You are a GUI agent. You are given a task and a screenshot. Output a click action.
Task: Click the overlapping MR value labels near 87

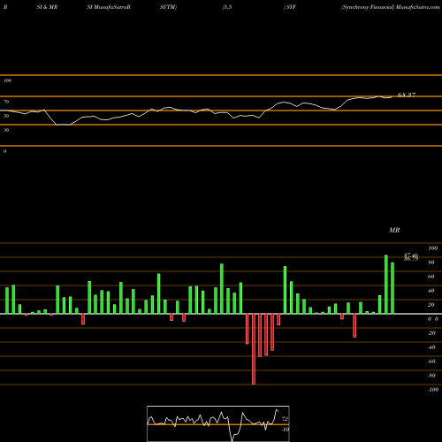click(411, 257)
